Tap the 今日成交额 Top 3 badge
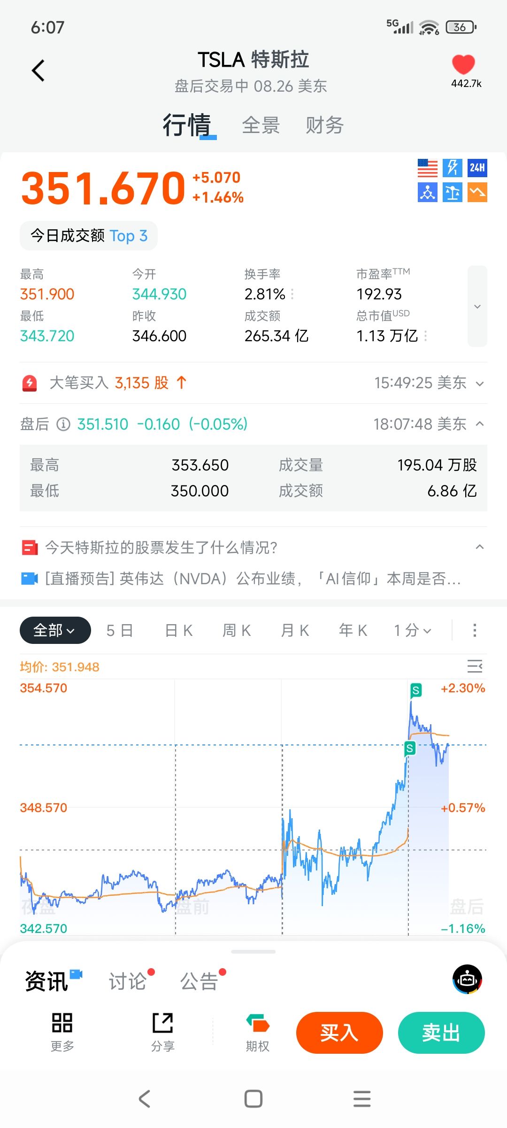The height and width of the screenshot is (1128, 507). 89,235
